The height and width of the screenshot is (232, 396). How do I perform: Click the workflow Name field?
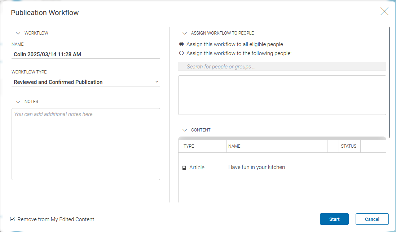[86, 54]
